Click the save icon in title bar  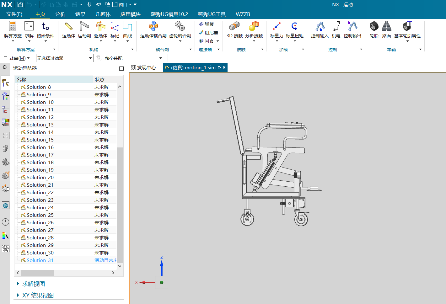coord(20,4)
